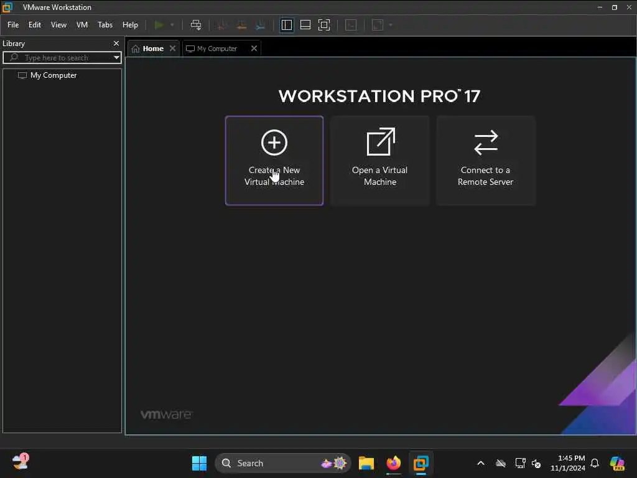637x478 pixels.
Task: Open the stretch display dropdown arrow
Action: [391, 25]
